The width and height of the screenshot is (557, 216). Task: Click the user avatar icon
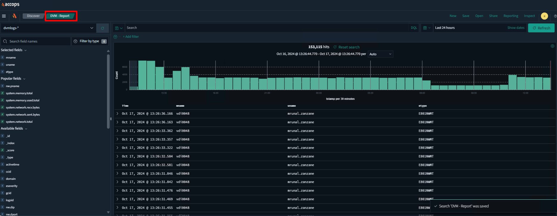click(x=544, y=16)
